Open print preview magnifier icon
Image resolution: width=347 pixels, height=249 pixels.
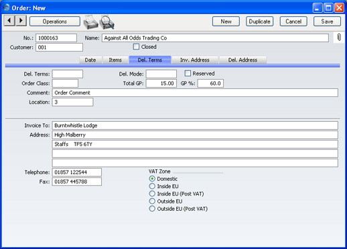pos(107,22)
